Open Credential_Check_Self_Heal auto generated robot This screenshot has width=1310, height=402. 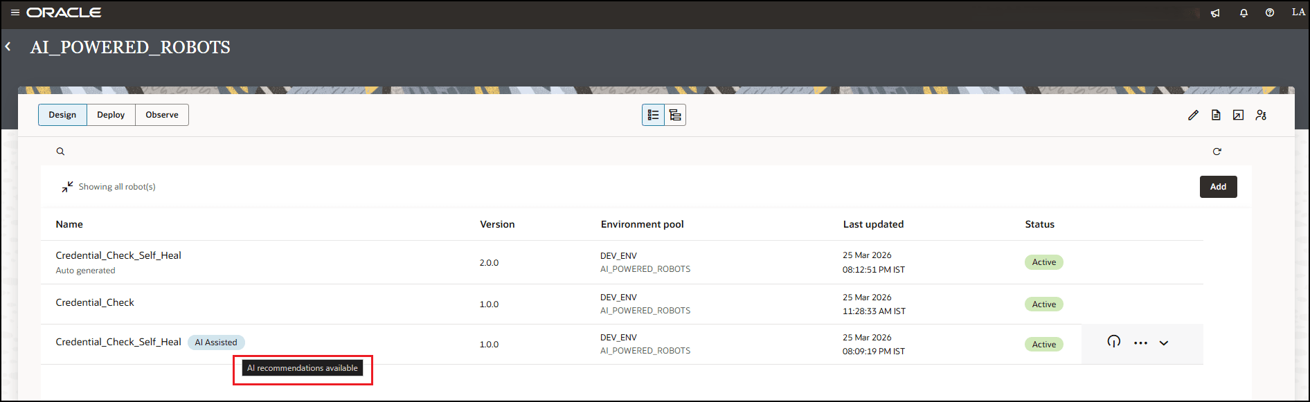[118, 255]
